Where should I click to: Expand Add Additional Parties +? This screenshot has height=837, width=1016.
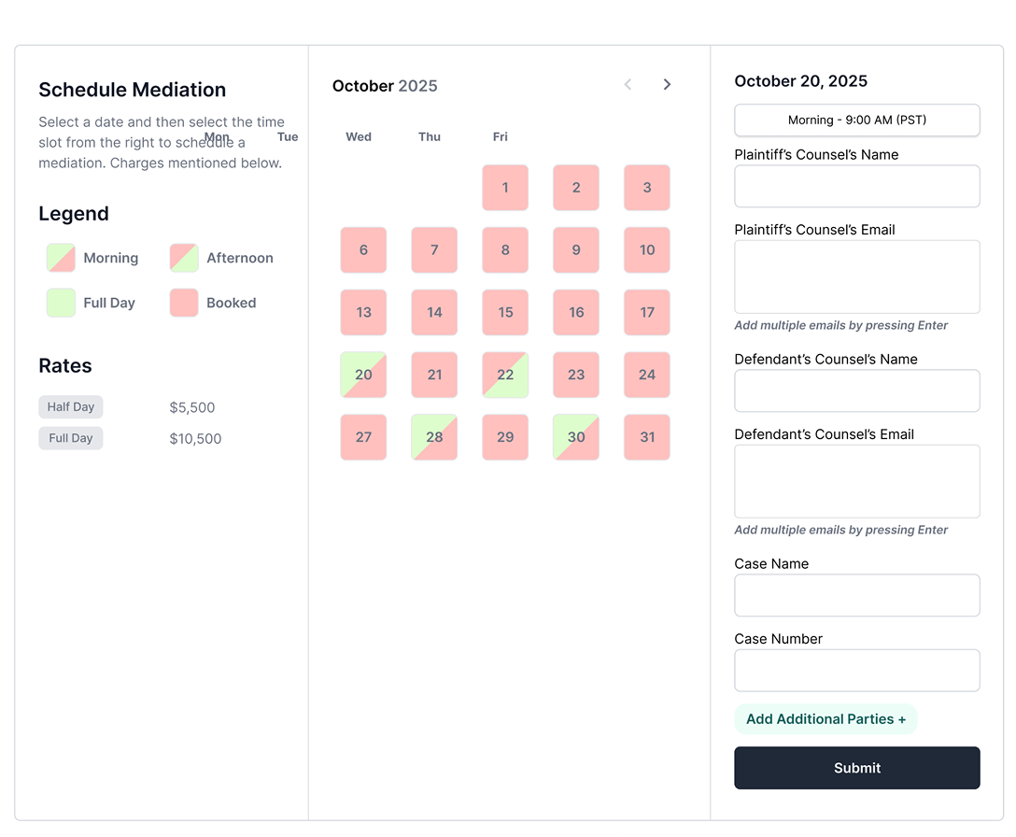[x=825, y=719]
